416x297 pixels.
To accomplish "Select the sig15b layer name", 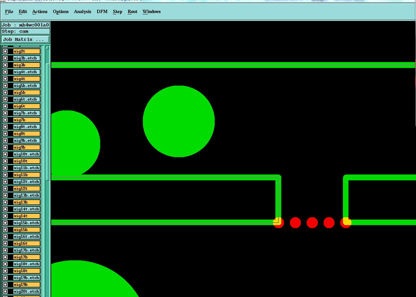I will (x=27, y=230).
